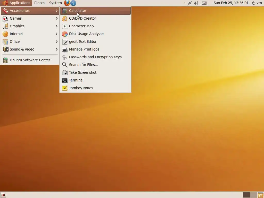This screenshot has height=198, width=264.
Task: Click the Calculator icon
Action: 65,11
